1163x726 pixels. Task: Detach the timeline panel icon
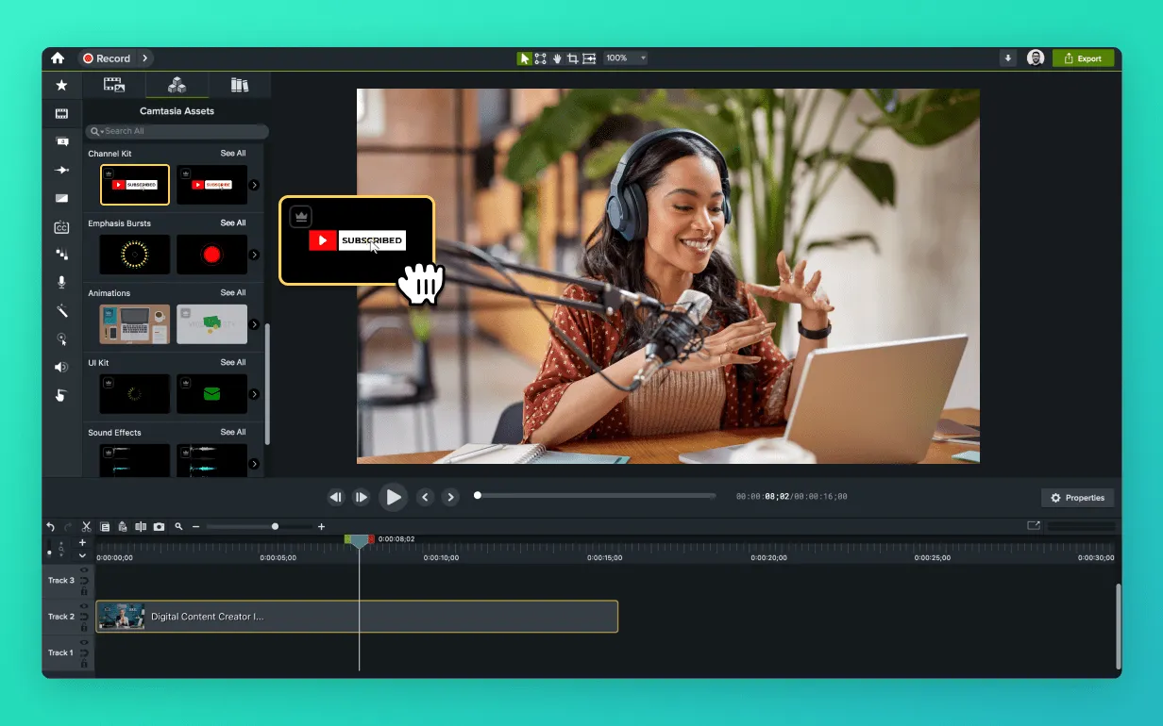pos(1034,525)
